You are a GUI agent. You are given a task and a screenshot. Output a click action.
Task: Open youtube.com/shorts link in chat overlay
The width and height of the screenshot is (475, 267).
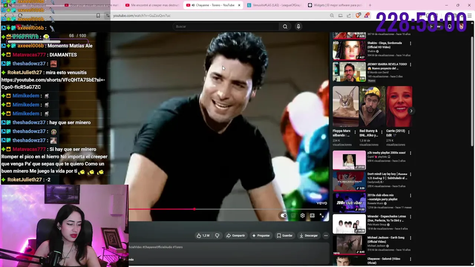tap(53, 83)
